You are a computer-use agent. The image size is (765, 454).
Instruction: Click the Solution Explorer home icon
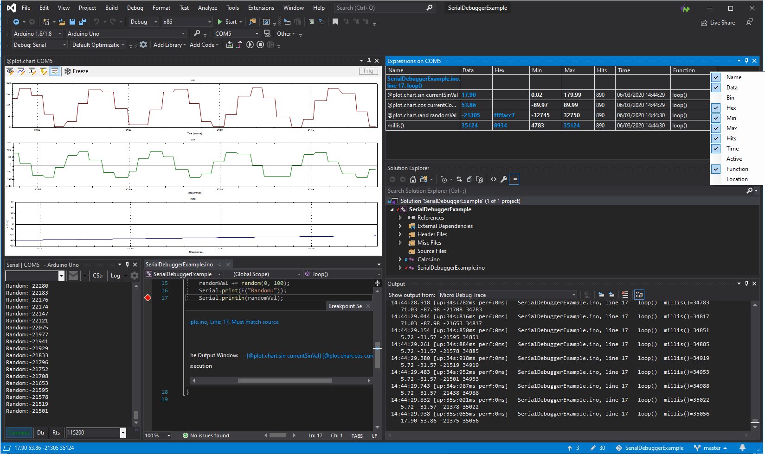click(x=413, y=179)
